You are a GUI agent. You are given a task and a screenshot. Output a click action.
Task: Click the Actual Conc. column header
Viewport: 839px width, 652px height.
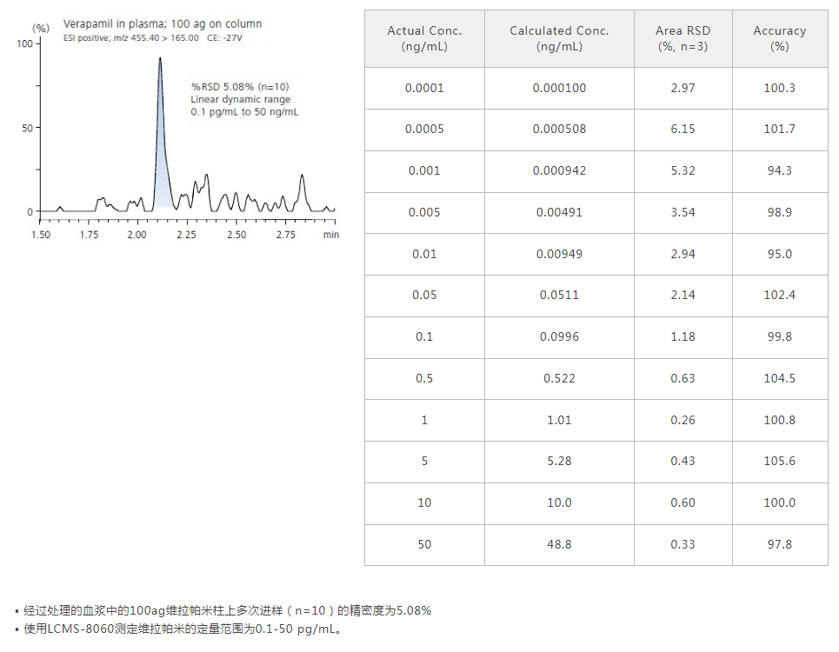point(424,38)
